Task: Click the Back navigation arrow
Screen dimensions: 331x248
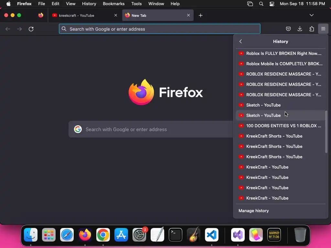Action: click(8, 29)
